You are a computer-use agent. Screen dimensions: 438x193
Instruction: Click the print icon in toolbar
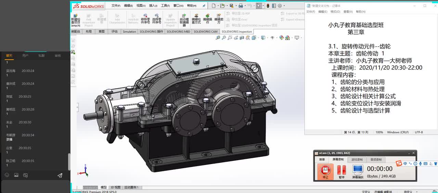pyautogui.click(x=241, y=6)
